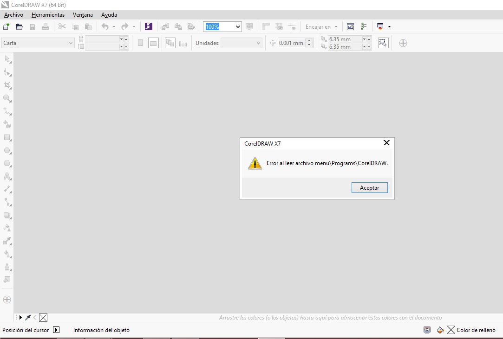
Task: Select the Pick tool
Action: pos(7,59)
